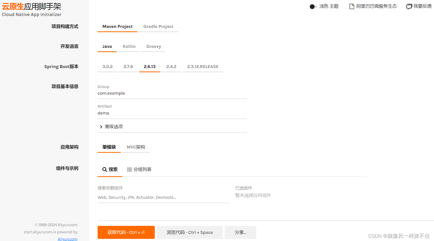The height and width of the screenshot is (241, 434).
Task: Click the Spring Boot版本 section label
Action: (x=61, y=67)
